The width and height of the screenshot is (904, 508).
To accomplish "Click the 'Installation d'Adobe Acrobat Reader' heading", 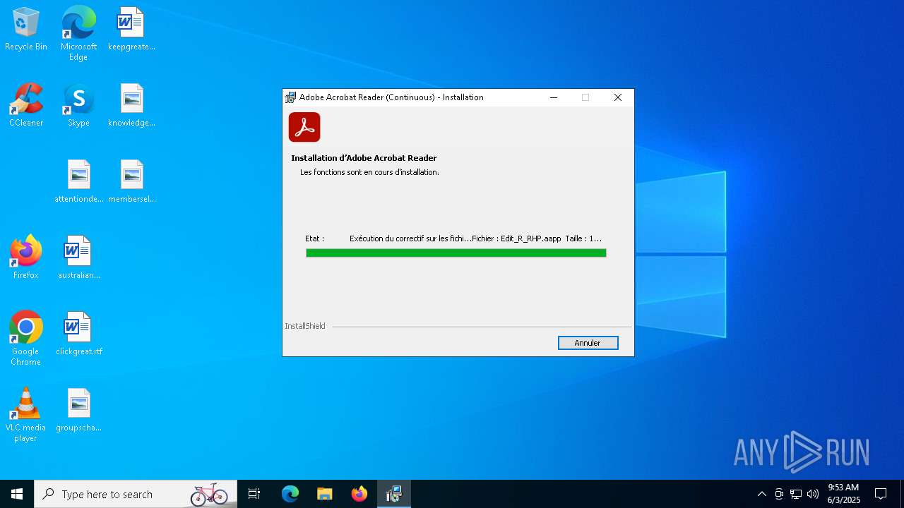I will point(364,158).
